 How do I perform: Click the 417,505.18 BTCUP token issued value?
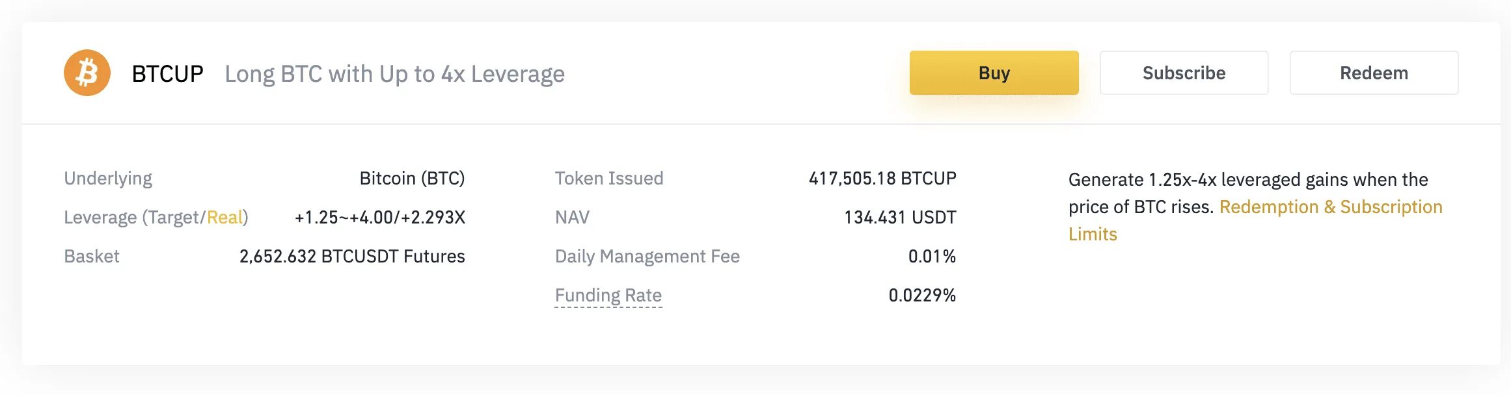[x=882, y=179]
